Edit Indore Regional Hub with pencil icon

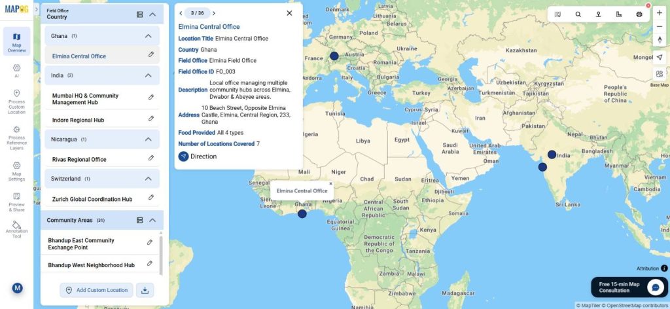point(151,118)
